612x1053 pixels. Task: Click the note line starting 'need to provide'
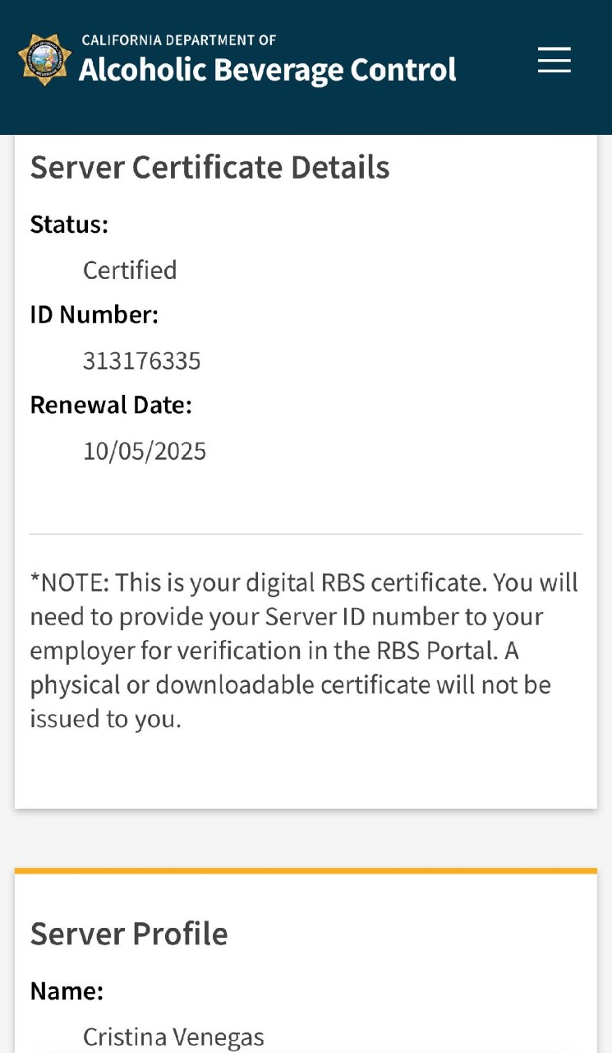(287, 617)
